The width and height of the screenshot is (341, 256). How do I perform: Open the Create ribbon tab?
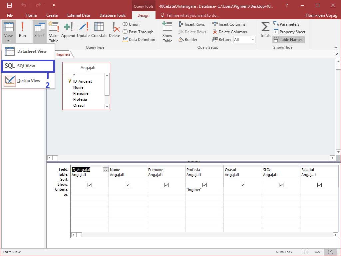pyautogui.click(x=52, y=15)
